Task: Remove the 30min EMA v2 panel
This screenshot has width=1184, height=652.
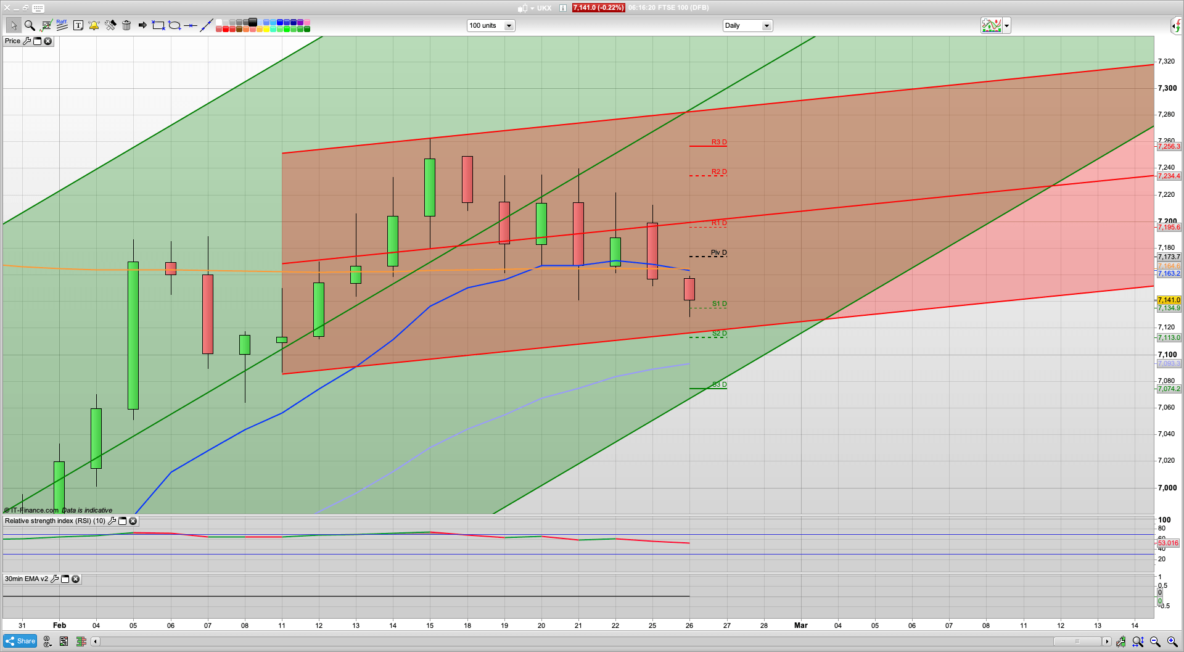Action: (x=75, y=579)
